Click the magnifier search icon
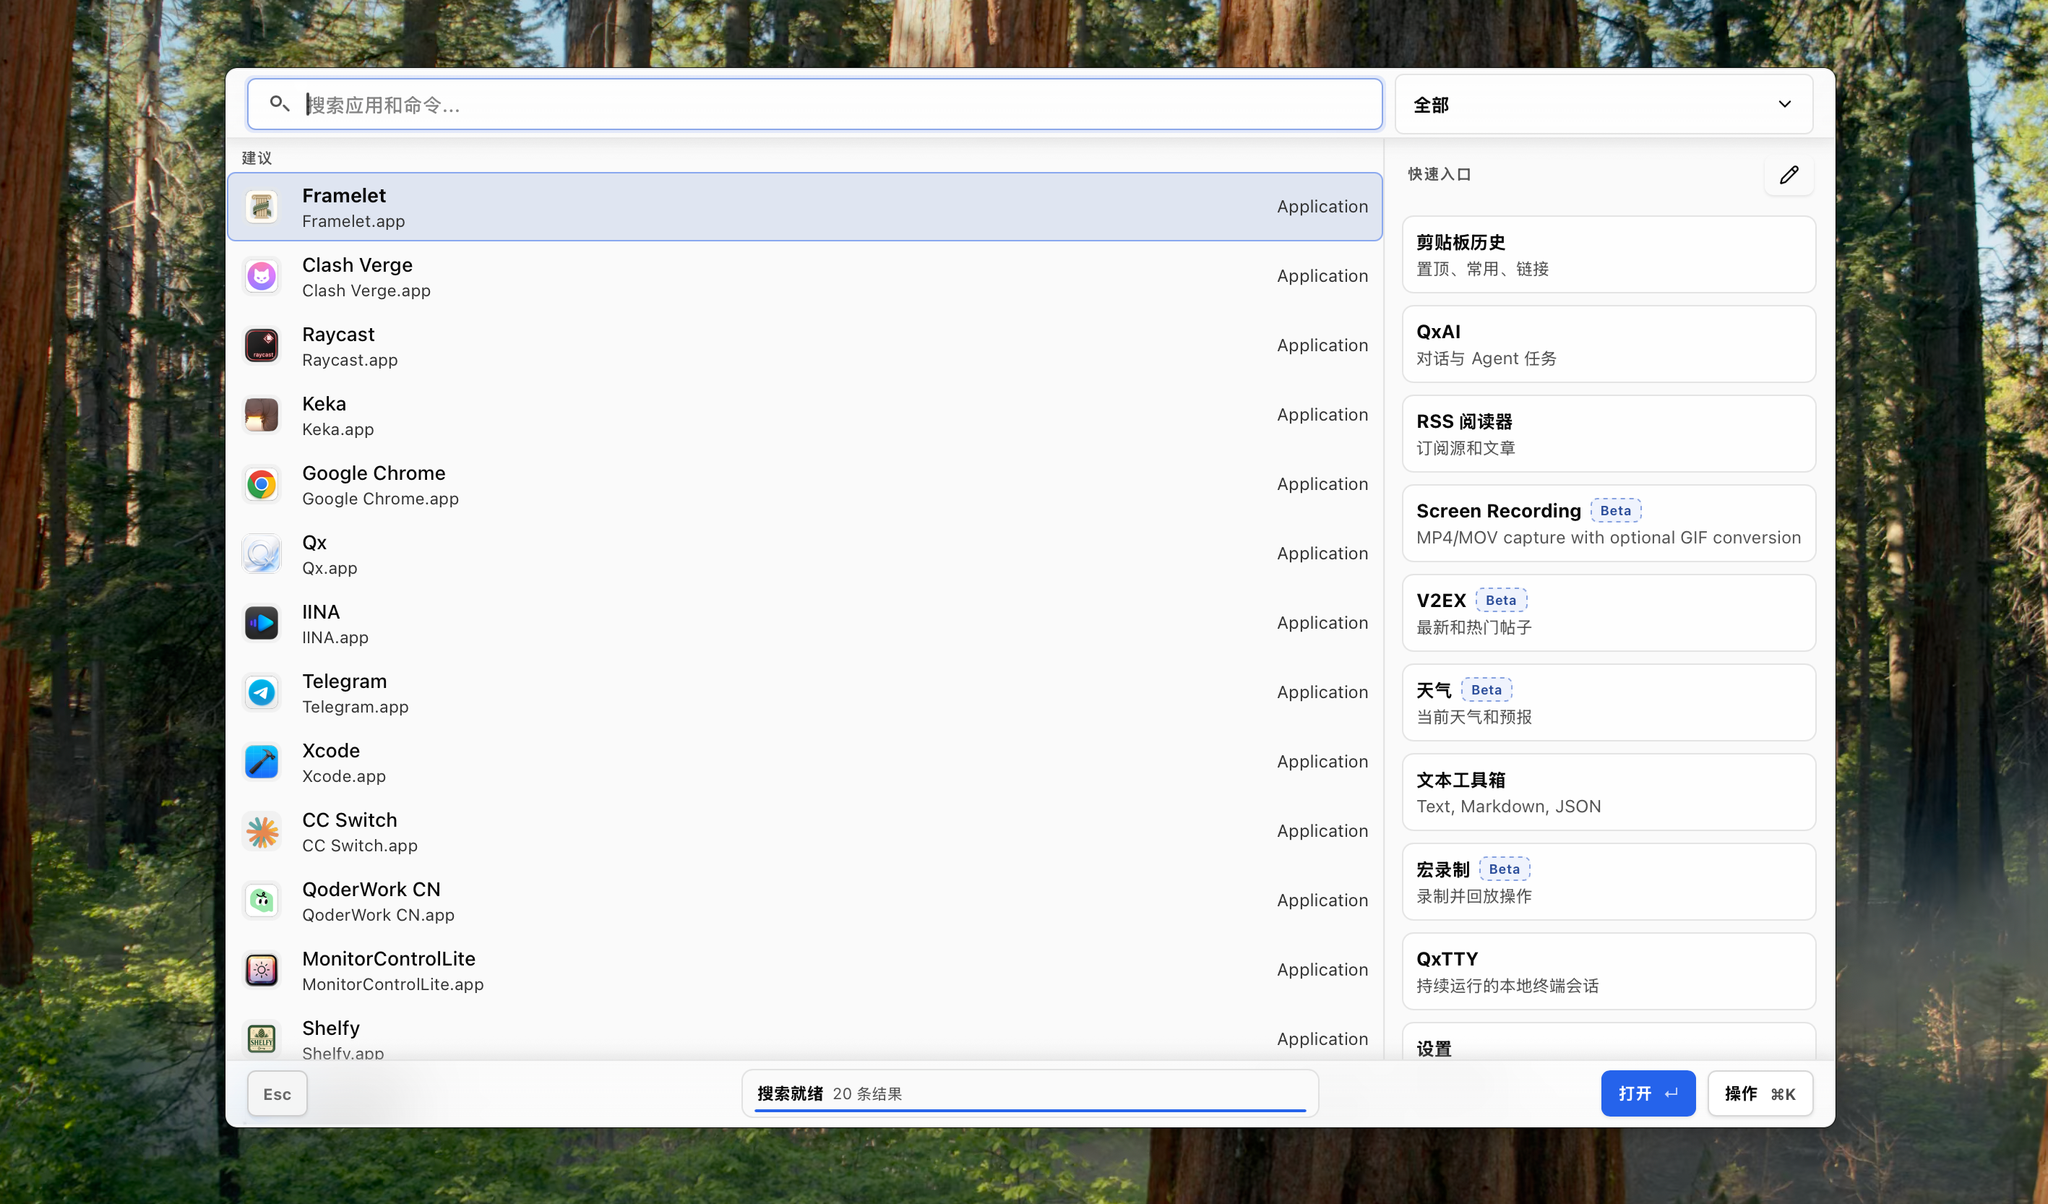This screenshot has height=1204, width=2048. [x=280, y=104]
